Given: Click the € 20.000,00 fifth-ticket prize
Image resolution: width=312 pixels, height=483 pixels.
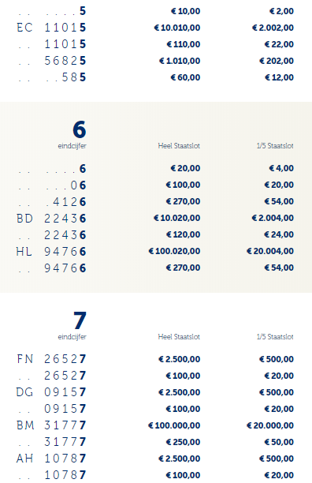Looking at the screenshot, I should tap(270, 425).
